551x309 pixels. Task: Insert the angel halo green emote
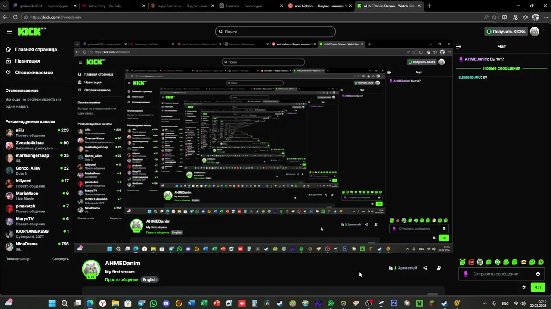click(x=462, y=262)
